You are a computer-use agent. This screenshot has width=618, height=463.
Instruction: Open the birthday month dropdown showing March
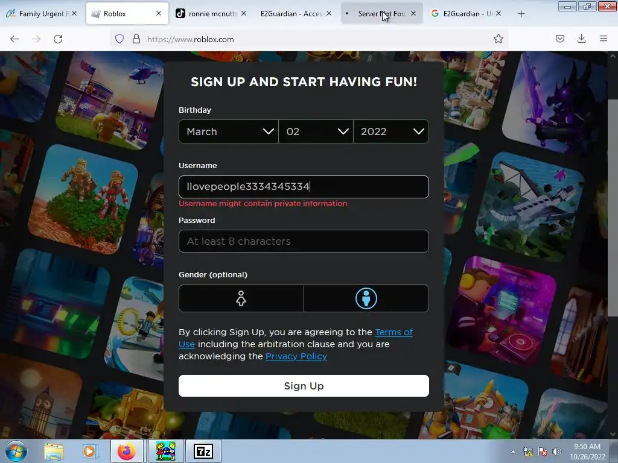click(x=229, y=131)
